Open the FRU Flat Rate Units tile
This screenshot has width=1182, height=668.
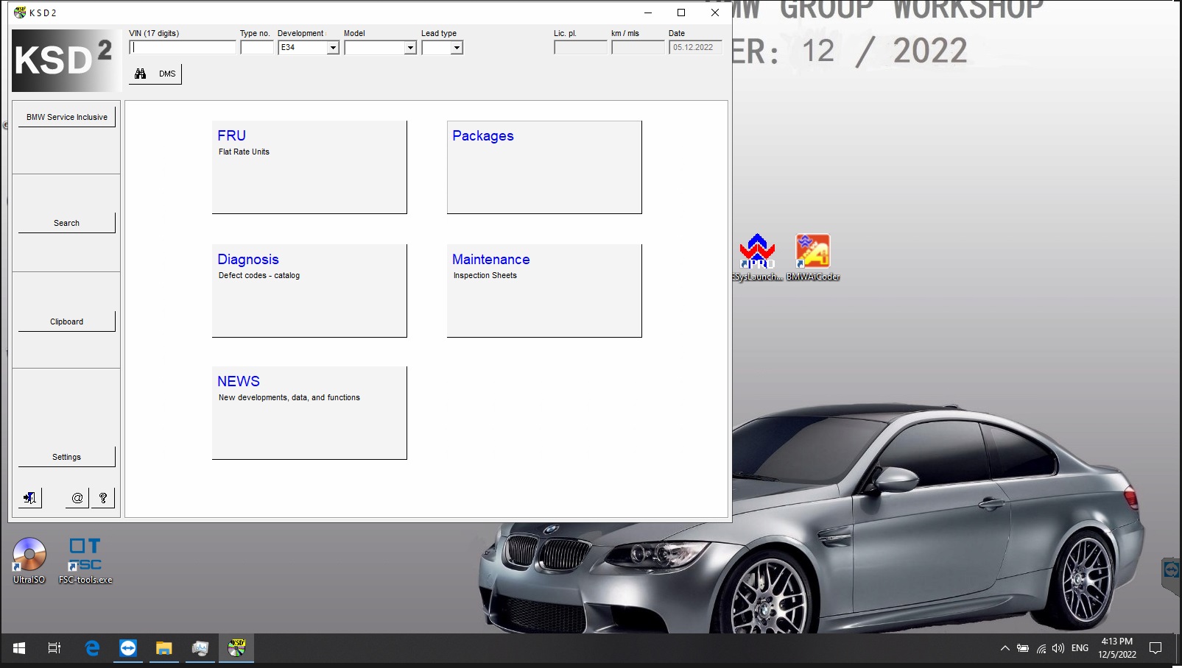coord(309,167)
